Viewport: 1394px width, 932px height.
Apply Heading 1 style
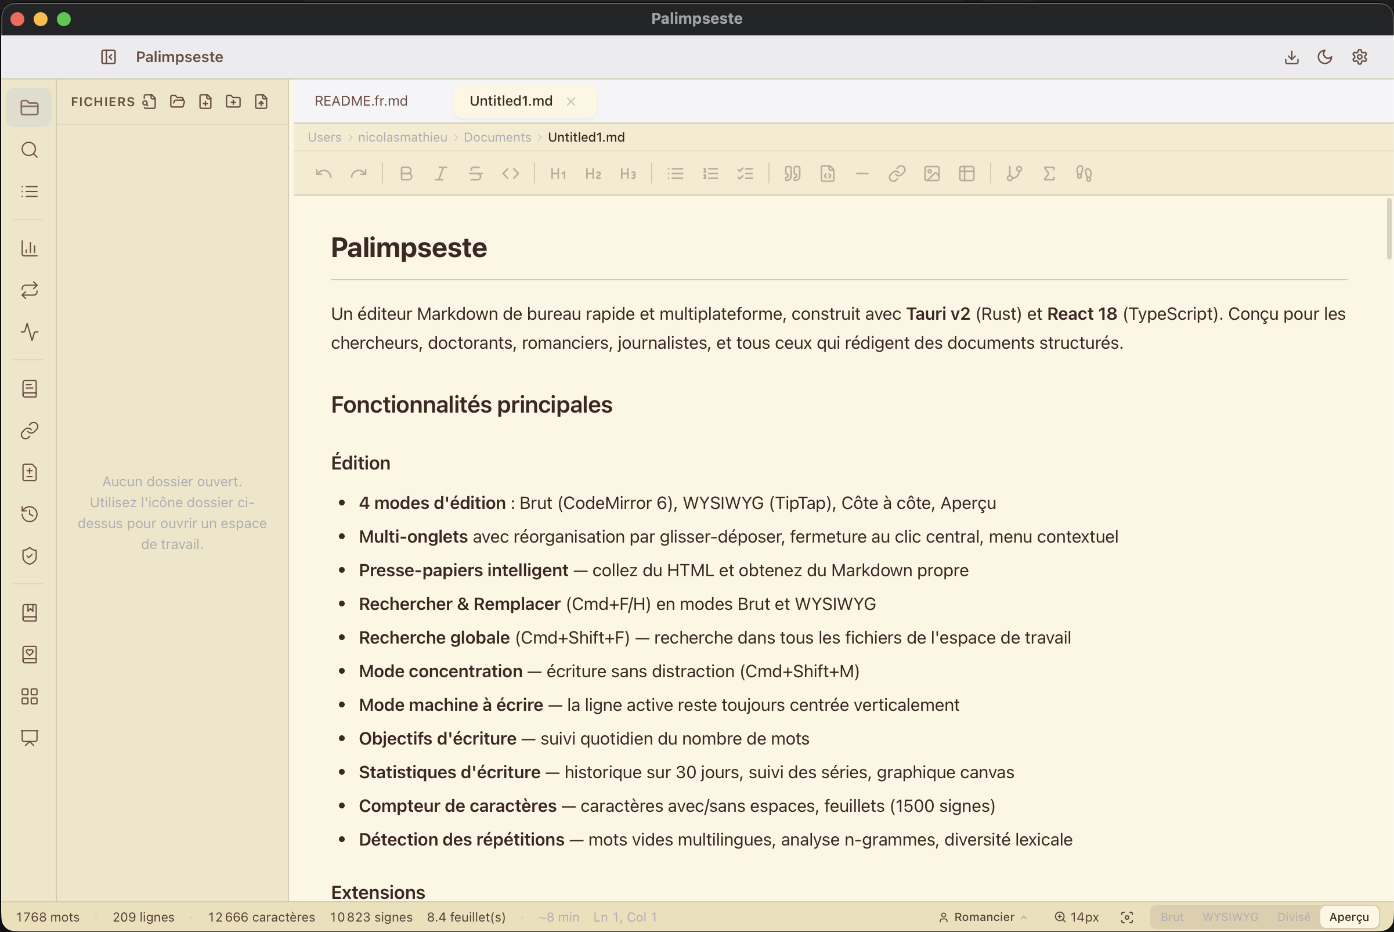click(x=558, y=174)
